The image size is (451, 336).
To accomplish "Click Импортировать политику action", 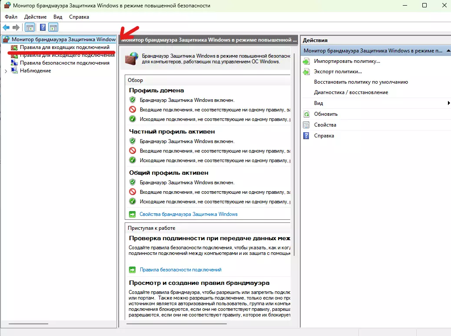I will point(347,61).
